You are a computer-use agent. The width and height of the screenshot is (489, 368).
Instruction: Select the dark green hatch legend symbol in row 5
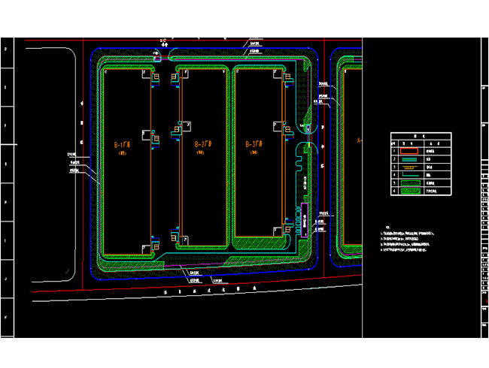[409, 183]
